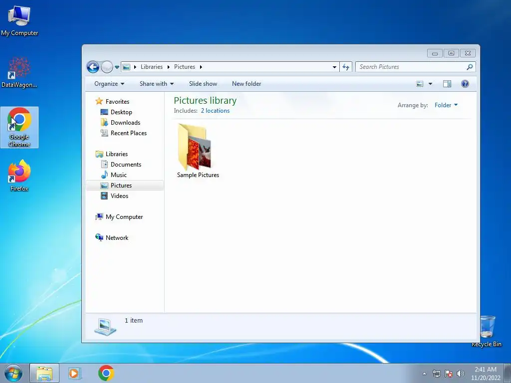The image size is (511, 383).
Task: Click the Recent Places icon
Action: coord(104,133)
